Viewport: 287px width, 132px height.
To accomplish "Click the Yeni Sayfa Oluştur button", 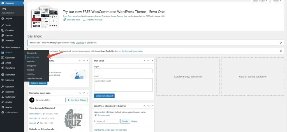I will click(x=77, y=100).
